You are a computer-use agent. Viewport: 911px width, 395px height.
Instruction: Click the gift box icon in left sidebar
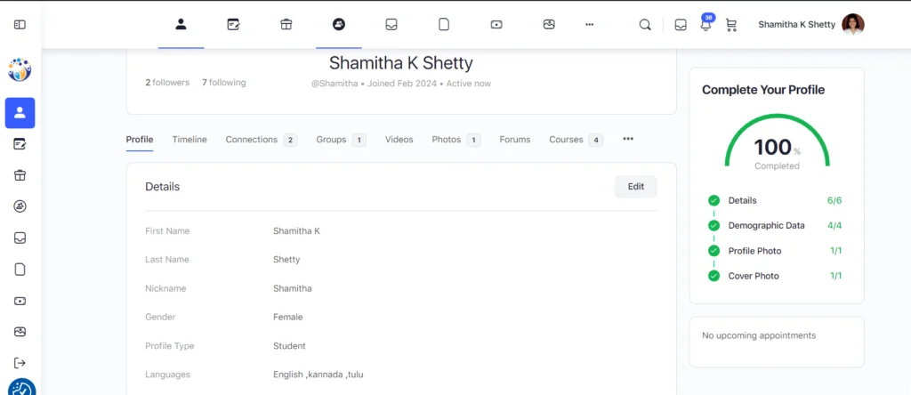click(x=20, y=175)
